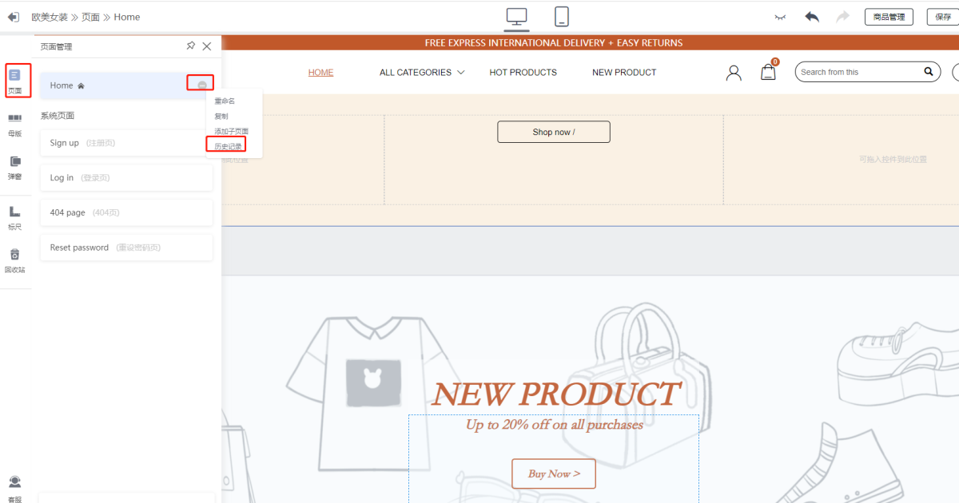The image size is (959, 503).
Task: Expand the ALL CATEGORIES dropdown
Action: 421,73
